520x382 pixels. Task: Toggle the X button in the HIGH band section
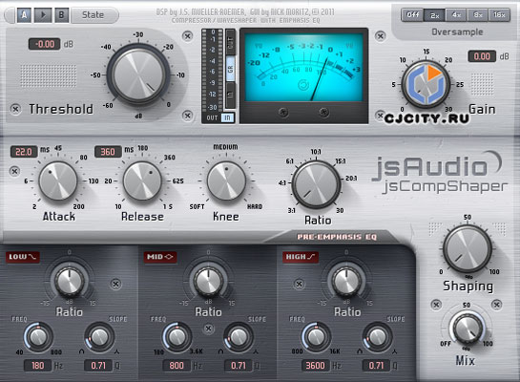(x=300, y=284)
